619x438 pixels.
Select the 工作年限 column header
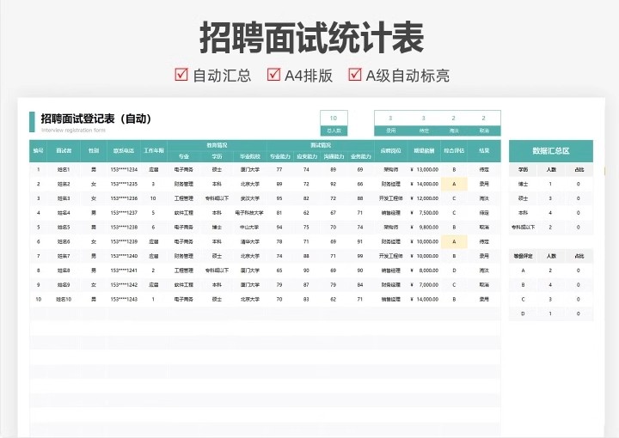[154, 150]
